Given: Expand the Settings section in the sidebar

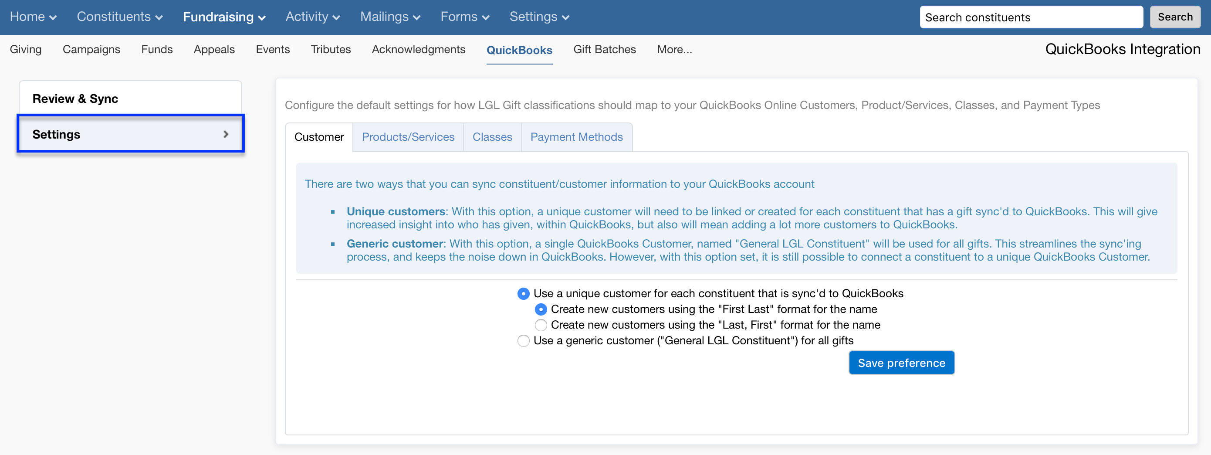Looking at the screenshot, I should click(130, 134).
